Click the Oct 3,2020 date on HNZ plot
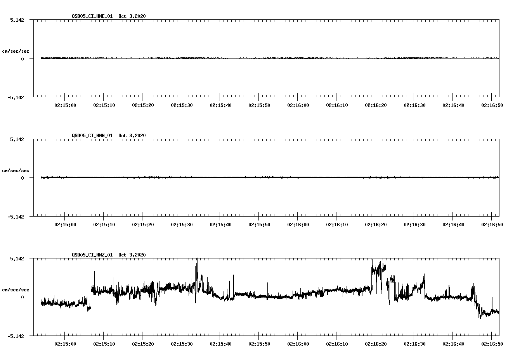The image size is (527, 358). [x=132, y=255]
